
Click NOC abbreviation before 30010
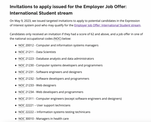22,119
